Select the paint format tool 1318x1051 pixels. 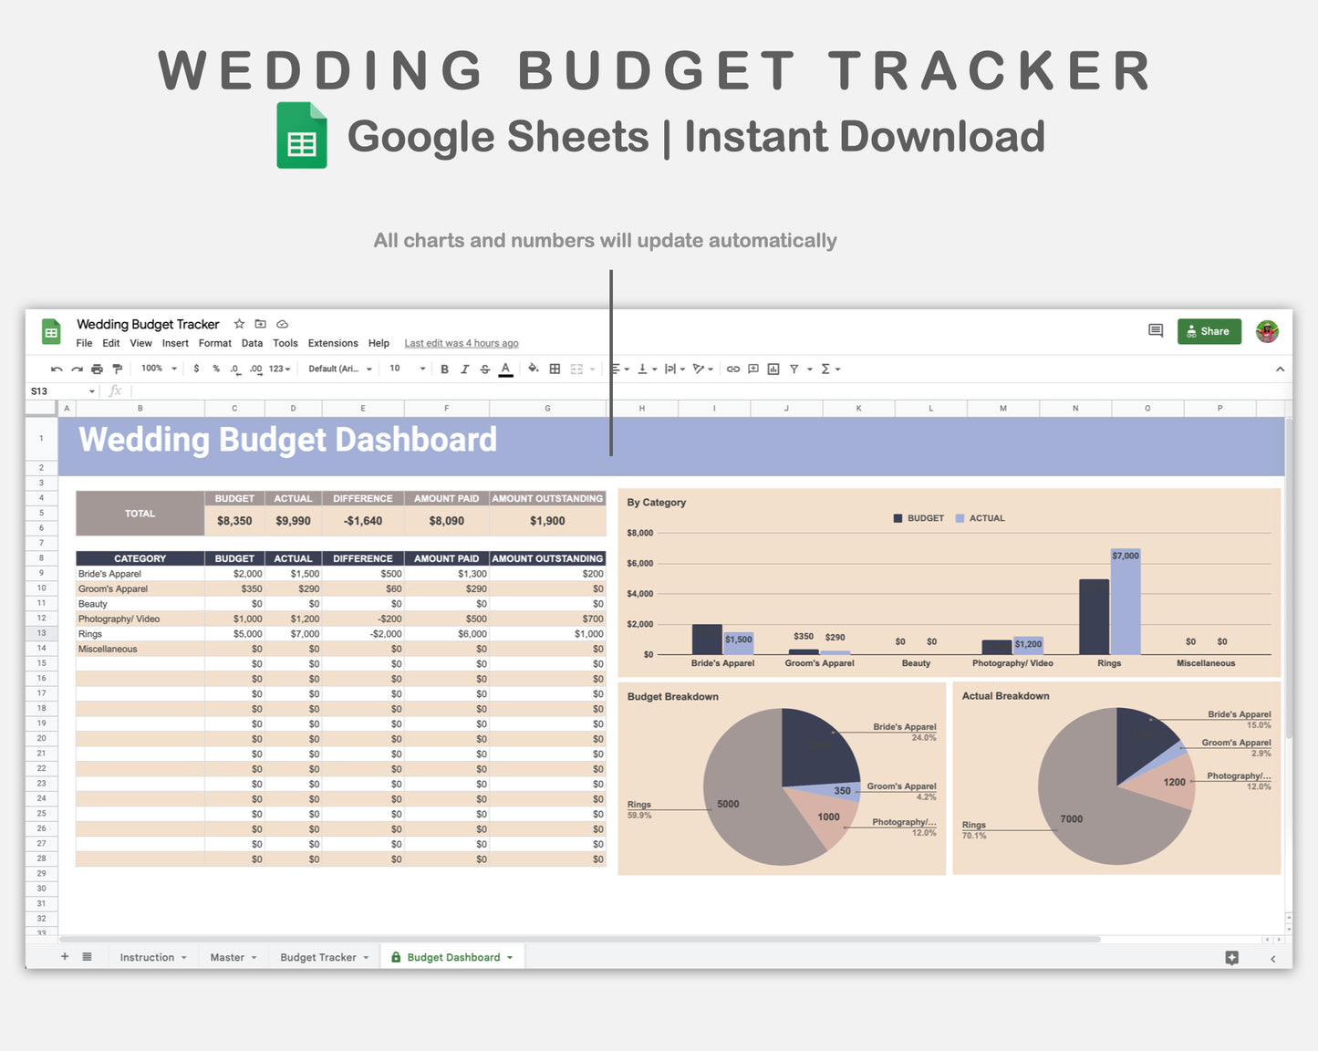tap(117, 369)
